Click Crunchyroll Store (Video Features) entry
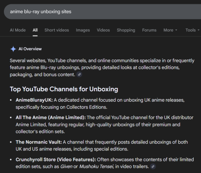 pyautogui.click(x=56, y=160)
